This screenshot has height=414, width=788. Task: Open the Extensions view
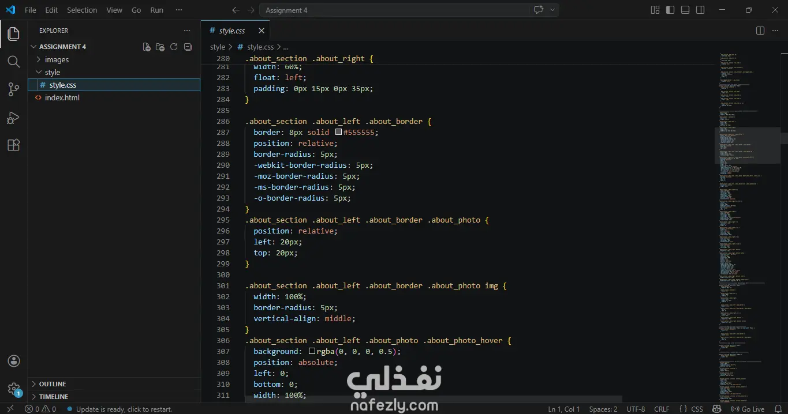13,145
